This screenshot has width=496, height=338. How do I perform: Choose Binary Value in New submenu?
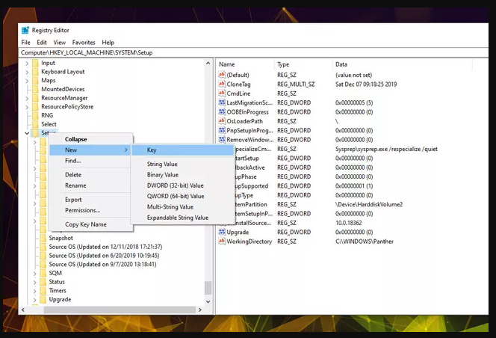(x=182, y=174)
